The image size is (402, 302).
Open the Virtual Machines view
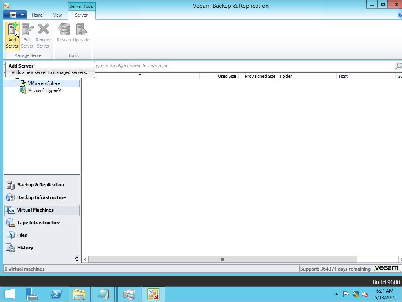(42, 210)
